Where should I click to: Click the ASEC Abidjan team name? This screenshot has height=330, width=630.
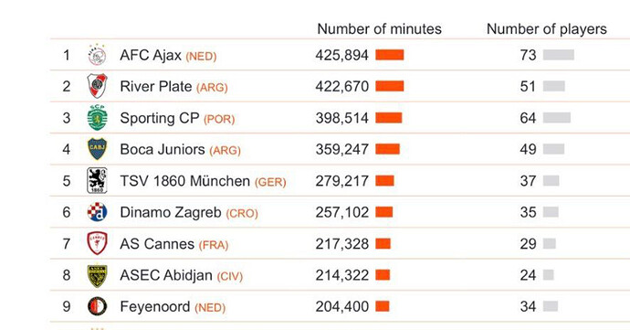point(166,275)
